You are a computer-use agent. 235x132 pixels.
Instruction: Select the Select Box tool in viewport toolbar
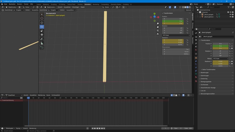coord(42,14)
